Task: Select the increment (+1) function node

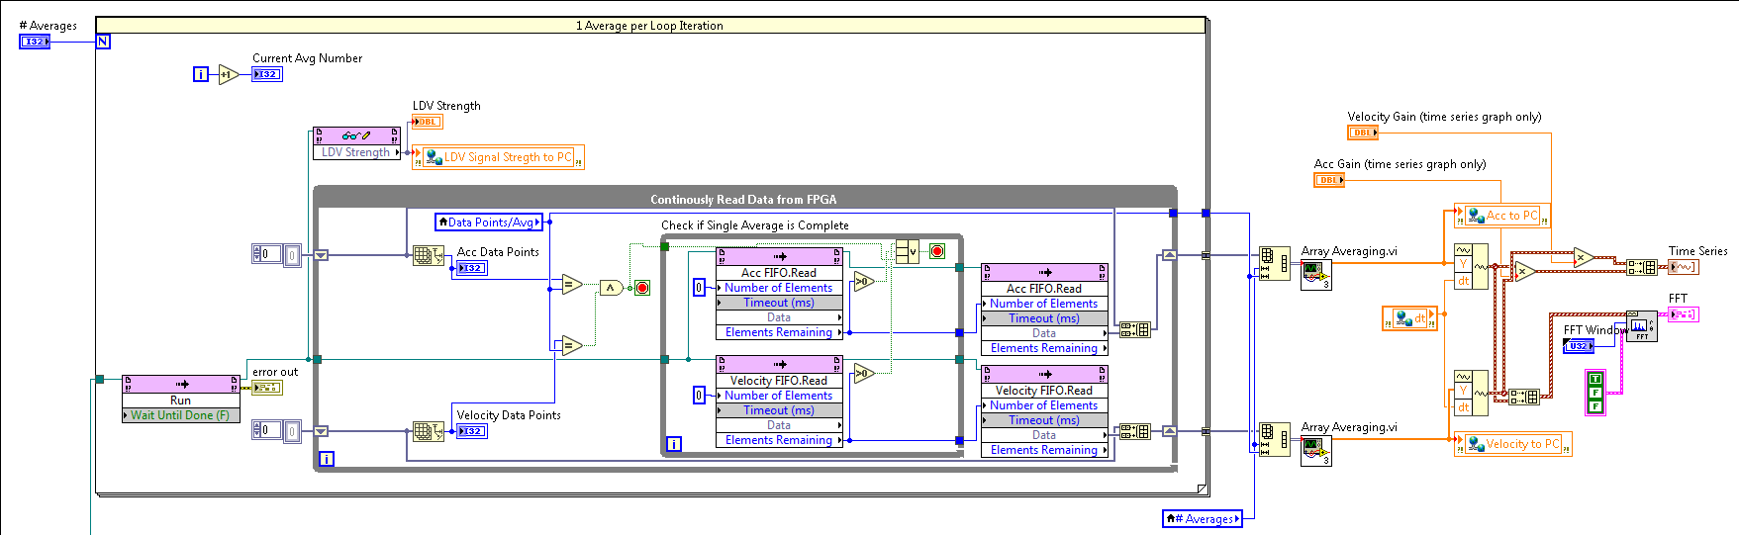Action: tap(228, 74)
